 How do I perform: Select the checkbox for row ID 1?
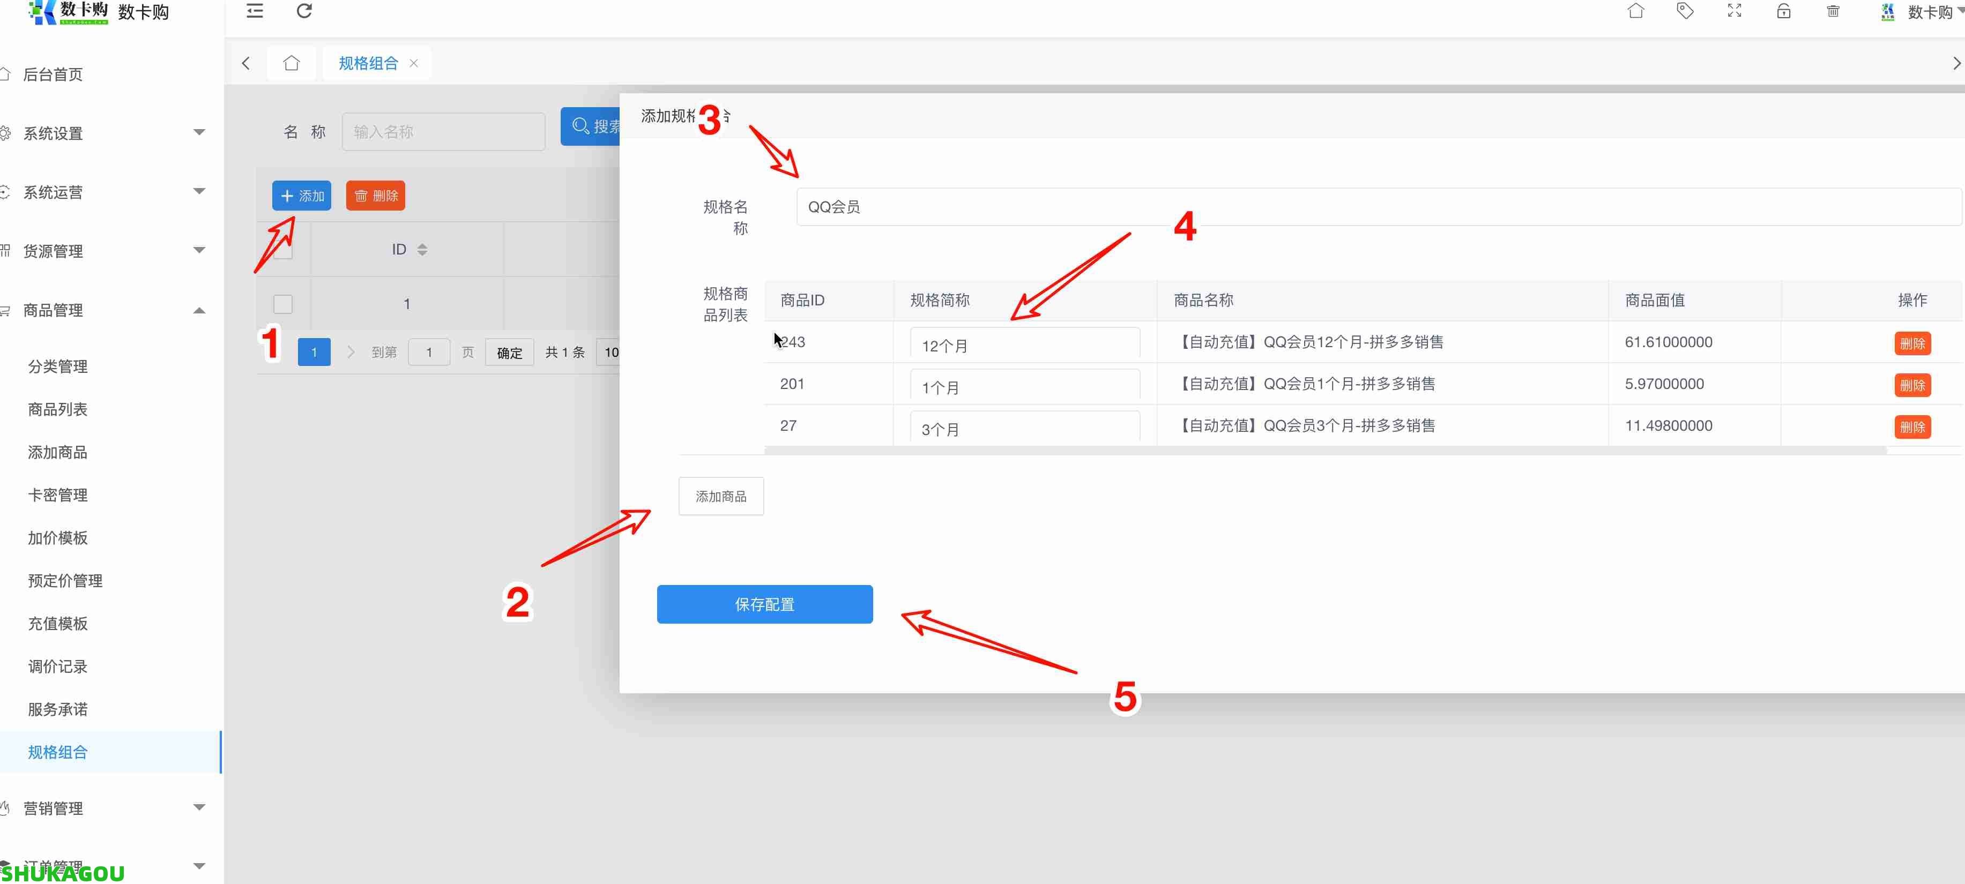point(282,304)
